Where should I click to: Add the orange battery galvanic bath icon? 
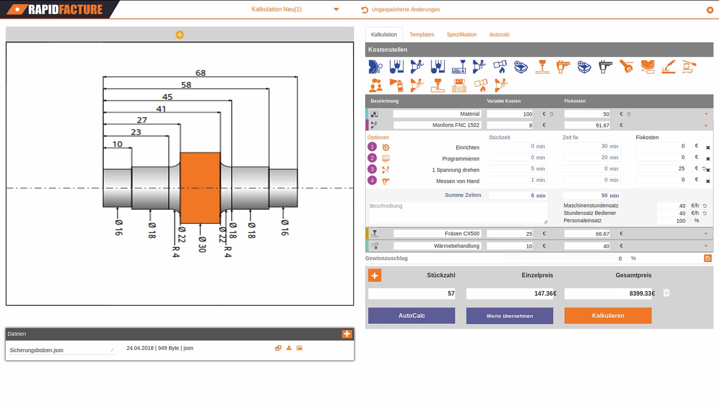tap(459, 85)
